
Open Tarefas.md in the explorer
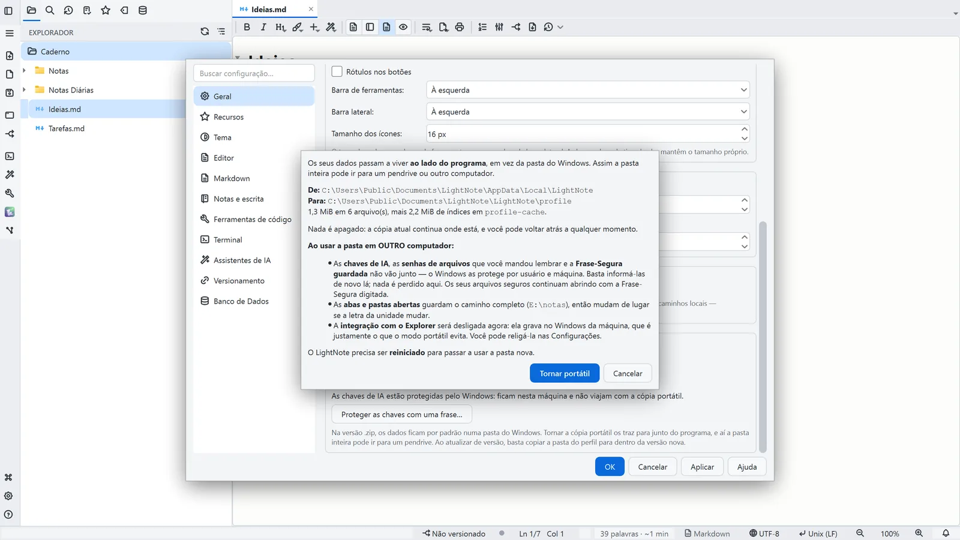67,128
